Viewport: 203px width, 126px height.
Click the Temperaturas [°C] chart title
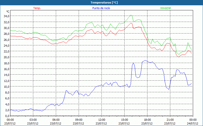tap(104, 3)
